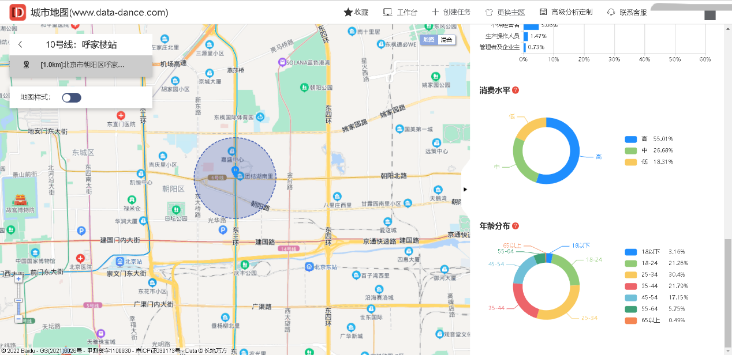Open 高级分析定制 in top navigation
Screen dimensions: 732x355
click(x=572, y=12)
